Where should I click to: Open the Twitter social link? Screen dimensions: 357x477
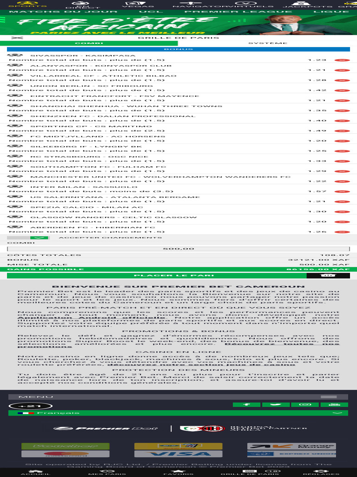[x=276, y=405]
